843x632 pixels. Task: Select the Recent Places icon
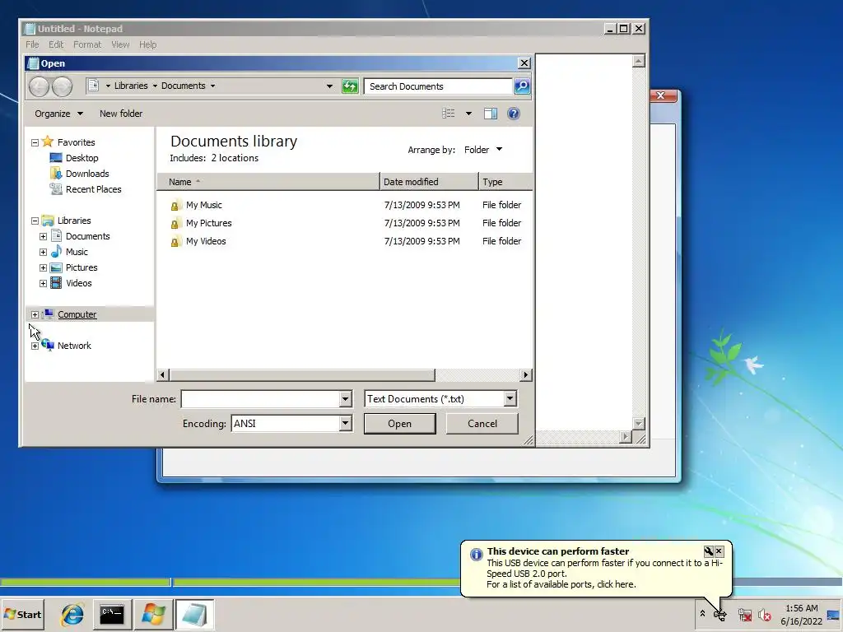click(56, 188)
